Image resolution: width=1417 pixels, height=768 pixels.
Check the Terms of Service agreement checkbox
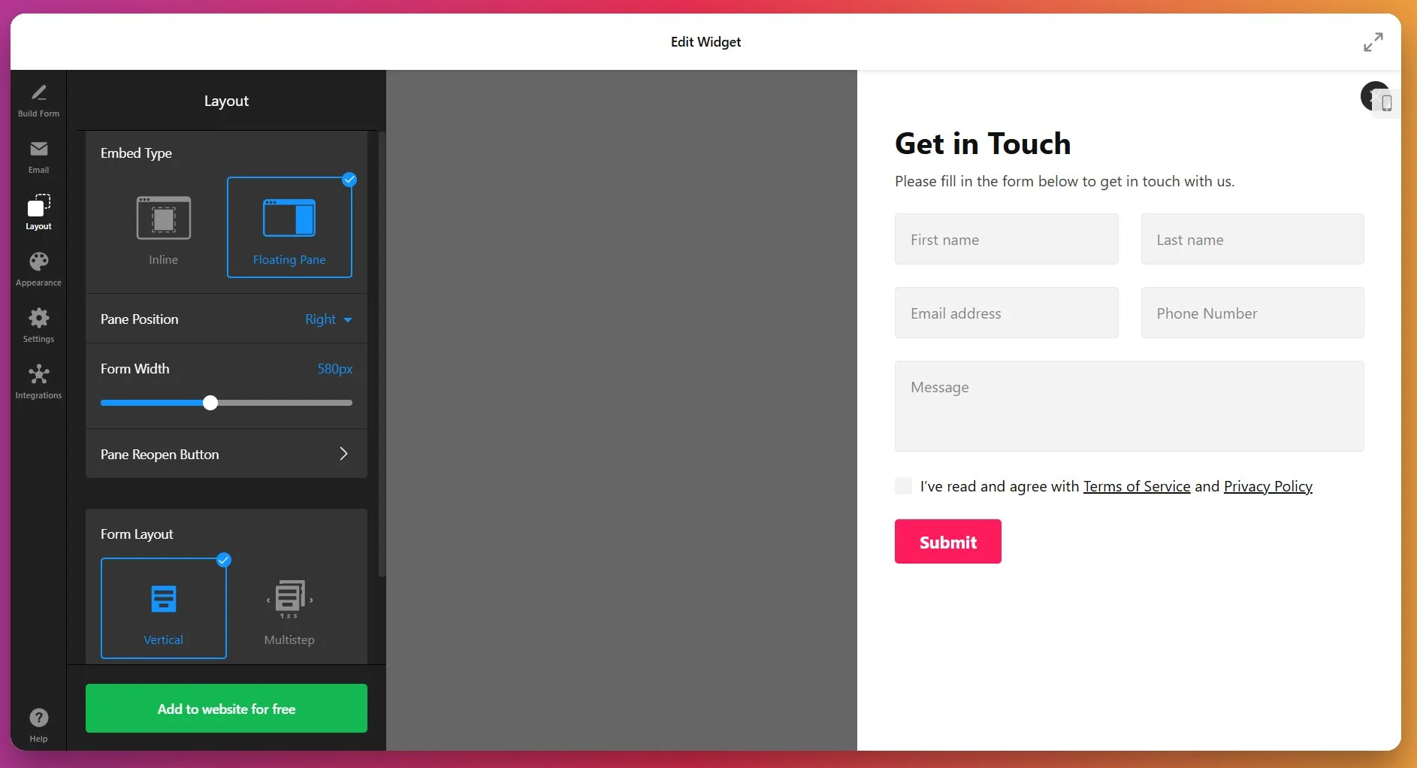click(x=902, y=485)
